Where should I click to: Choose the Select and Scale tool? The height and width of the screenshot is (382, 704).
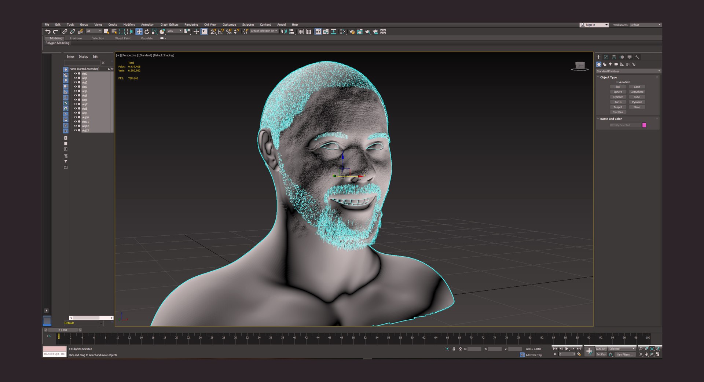pos(154,32)
